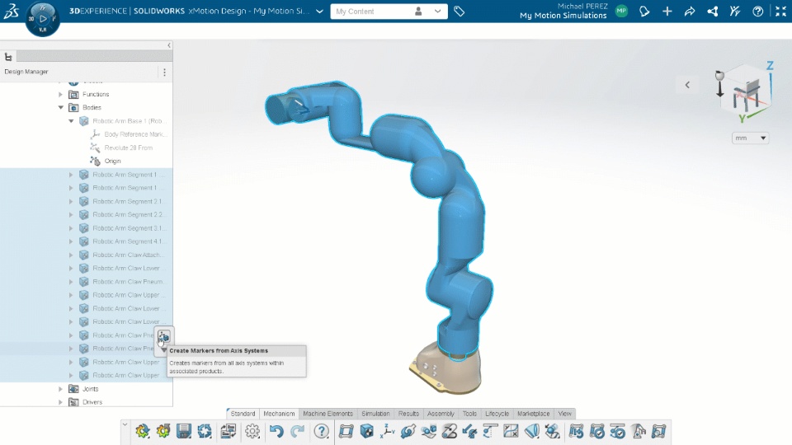Open the notifications icon in the top bar

pos(644,11)
